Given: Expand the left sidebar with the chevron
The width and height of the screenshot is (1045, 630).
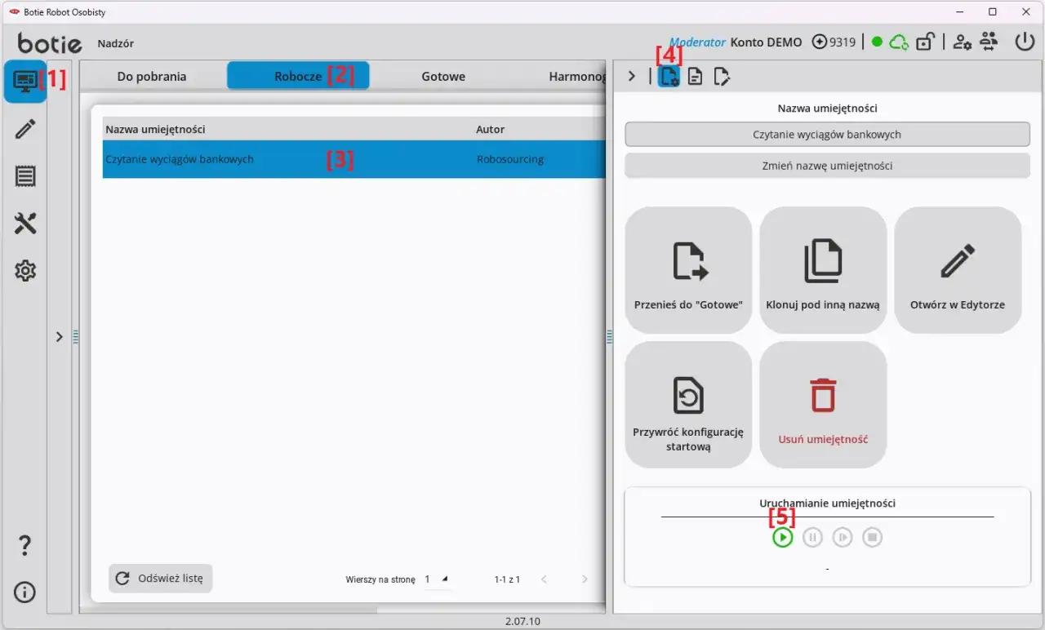Looking at the screenshot, I should pyautogui.click(x=59, y=336).
